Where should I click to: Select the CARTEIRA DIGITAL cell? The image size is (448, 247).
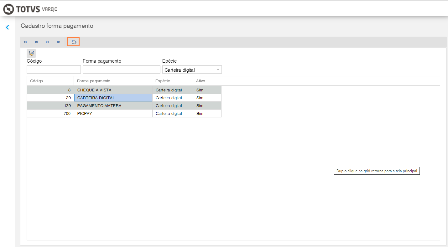pyautogui.click(x=113, y=98)
